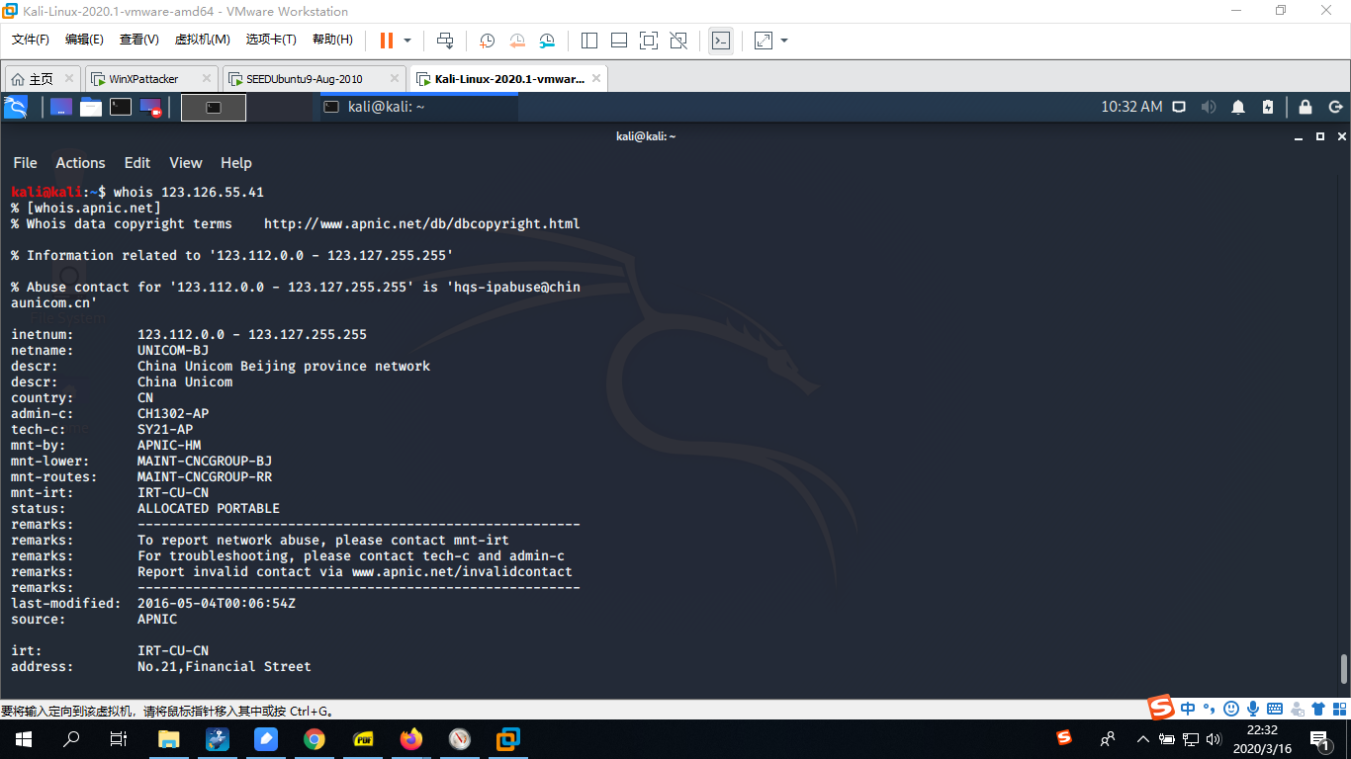
Task: Switch to VMware Workstation on the taskbar
Action: (508, 738)
